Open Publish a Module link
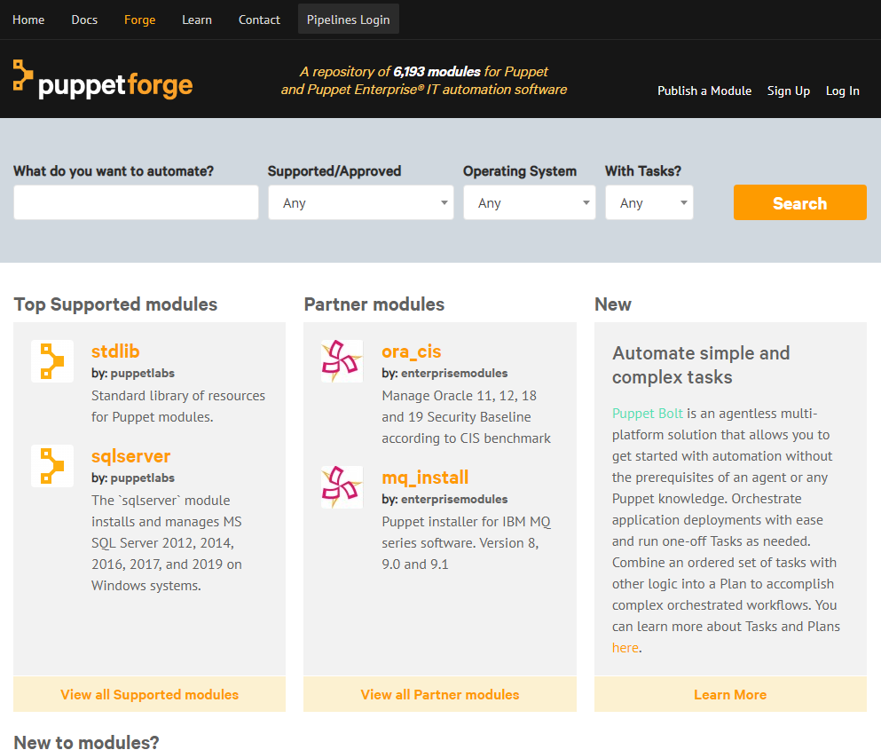This screenshot has width=881, height=750. (704, 91)
